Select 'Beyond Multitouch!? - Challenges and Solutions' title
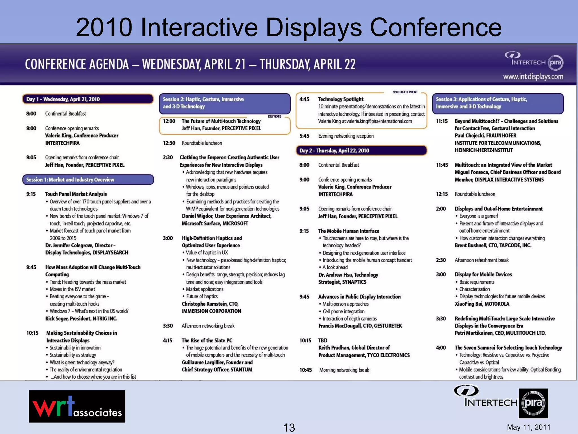578x434 pixels. coord(506,121)
